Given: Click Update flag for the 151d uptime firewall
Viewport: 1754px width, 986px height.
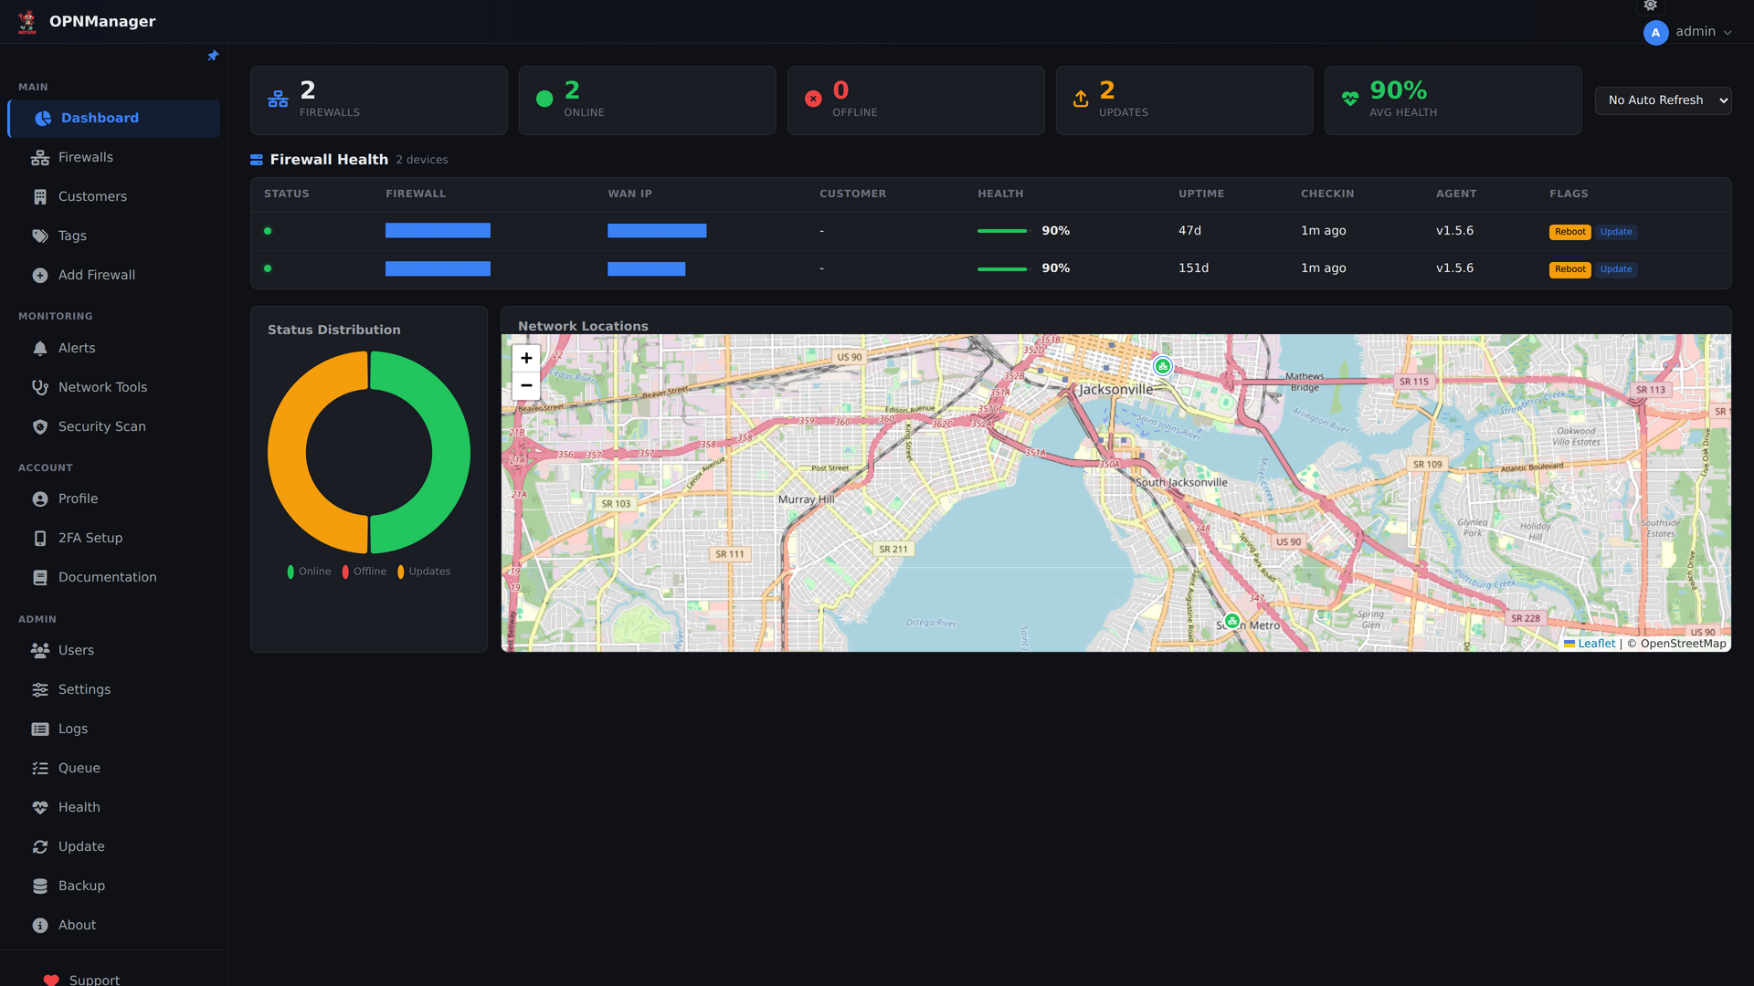Looking at the screenshot, I should pos(1616,269).
